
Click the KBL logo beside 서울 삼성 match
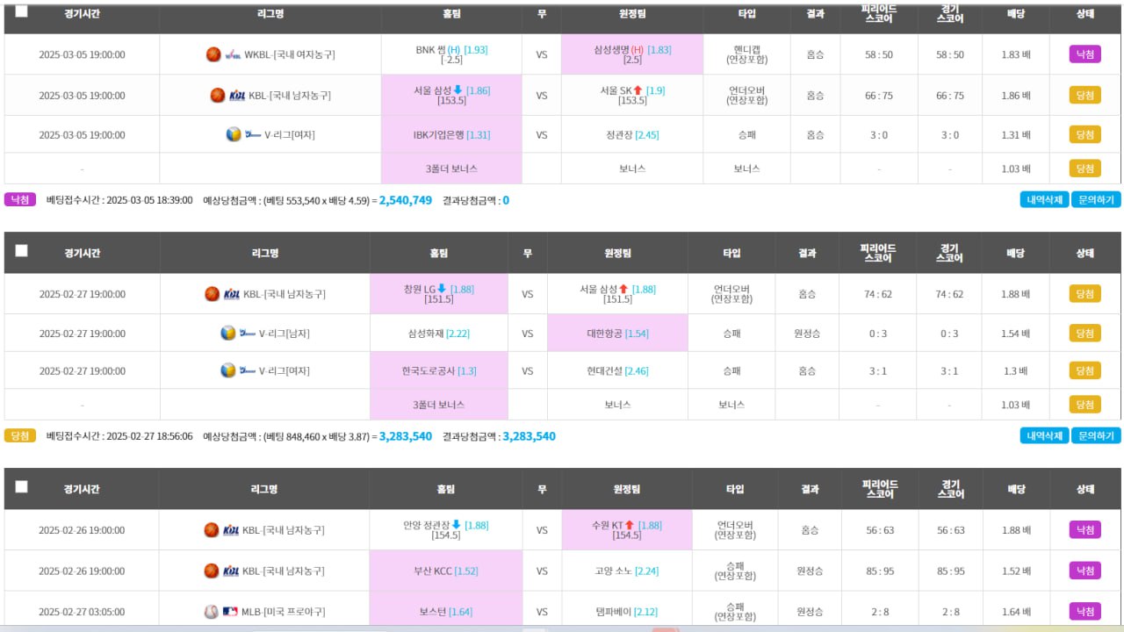(237, 96)
